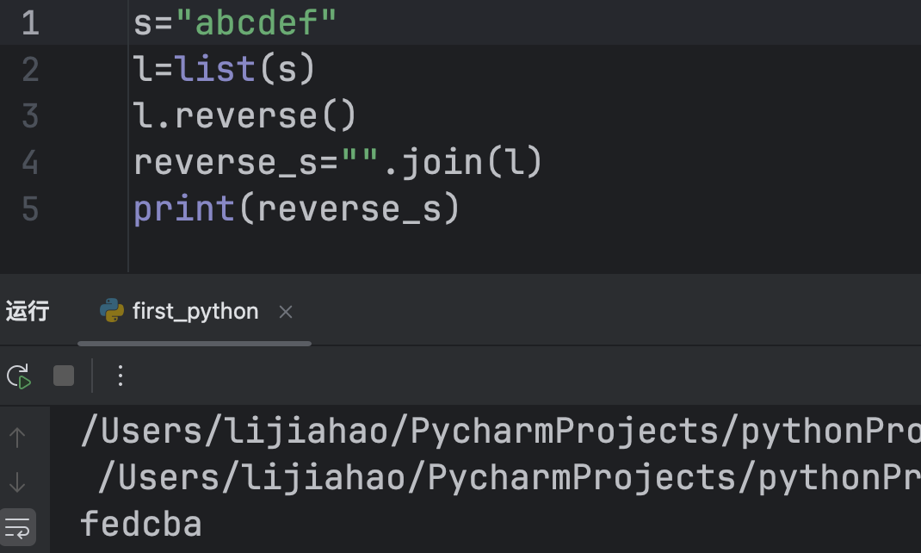Click the 运行 tool window label
The height and width of the screenshot is (553, 921).
coord(28,311)
